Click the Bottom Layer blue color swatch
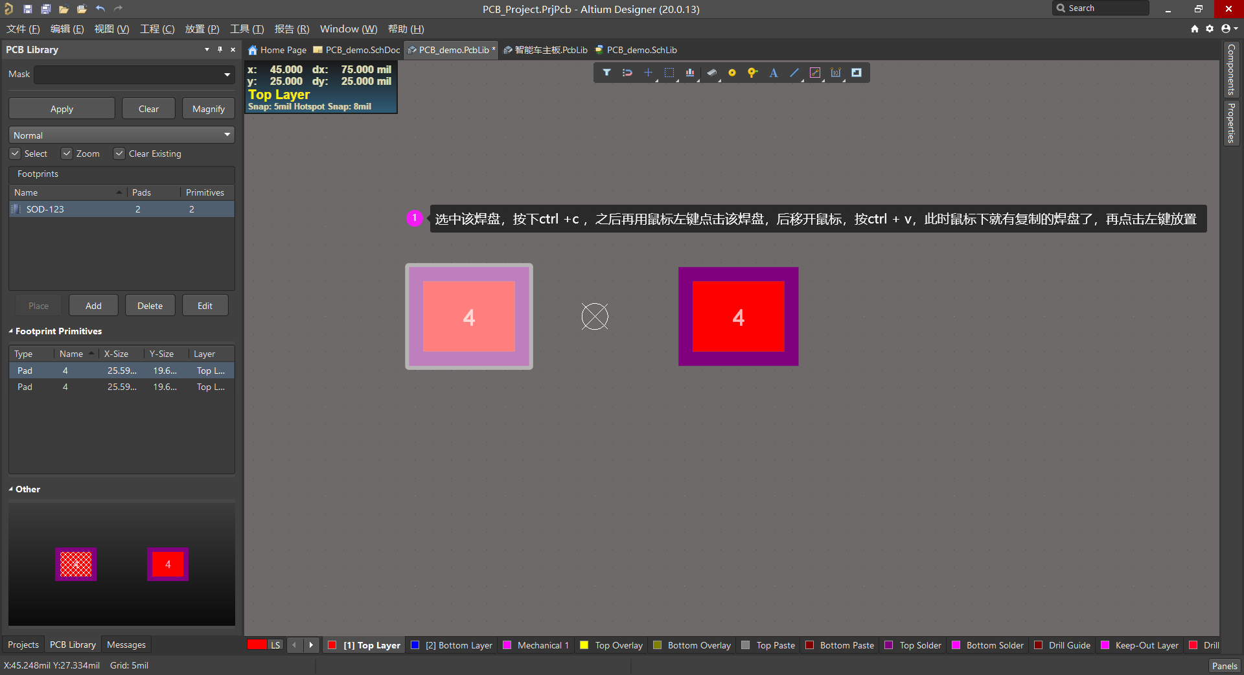Viewport: 1244px width, 675px height. pyautogui.click(x=415, y=645)
